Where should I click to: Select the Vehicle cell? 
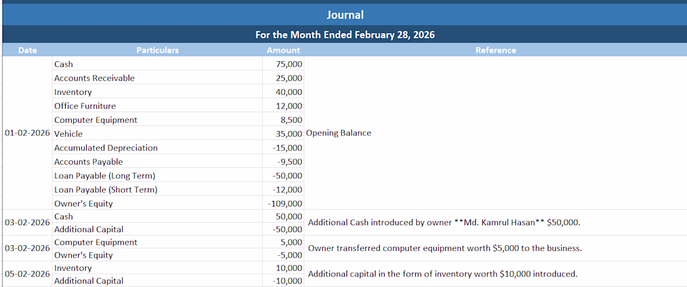157,134
